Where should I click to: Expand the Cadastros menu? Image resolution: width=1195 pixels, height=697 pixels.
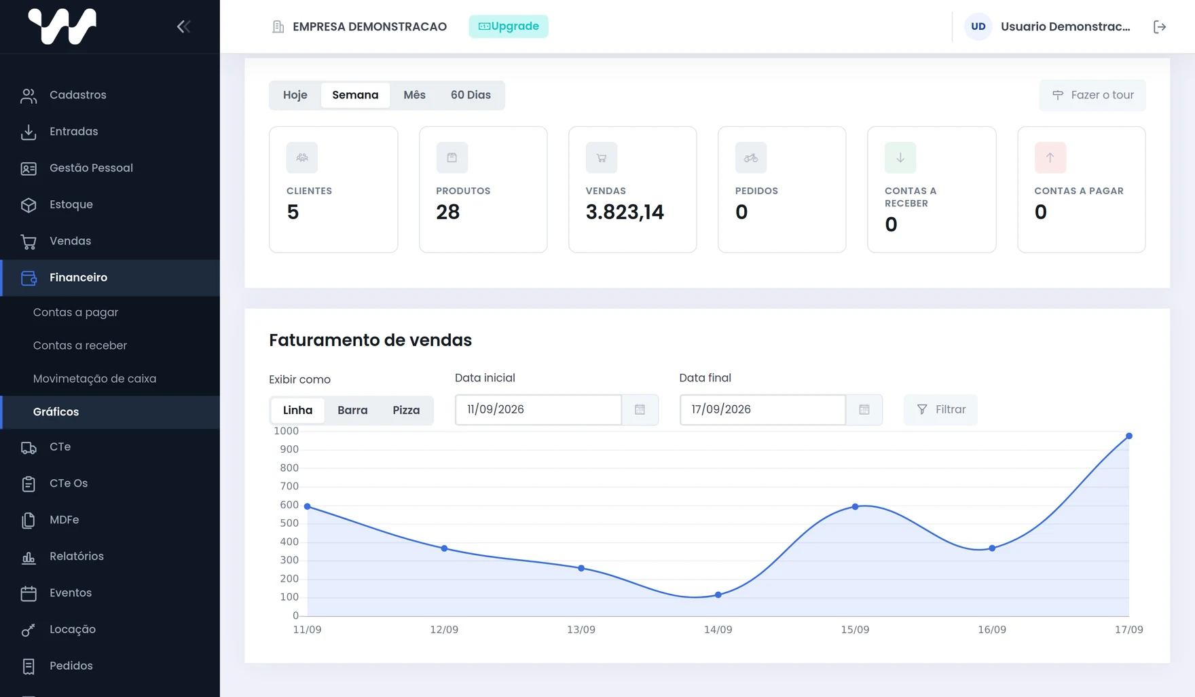(110, 95)
